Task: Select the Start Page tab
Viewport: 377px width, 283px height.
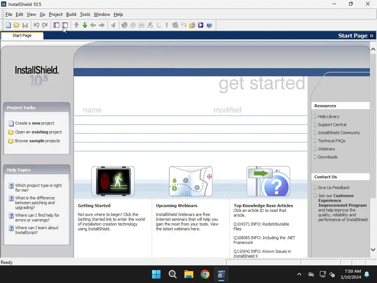Action: [22, 35]
